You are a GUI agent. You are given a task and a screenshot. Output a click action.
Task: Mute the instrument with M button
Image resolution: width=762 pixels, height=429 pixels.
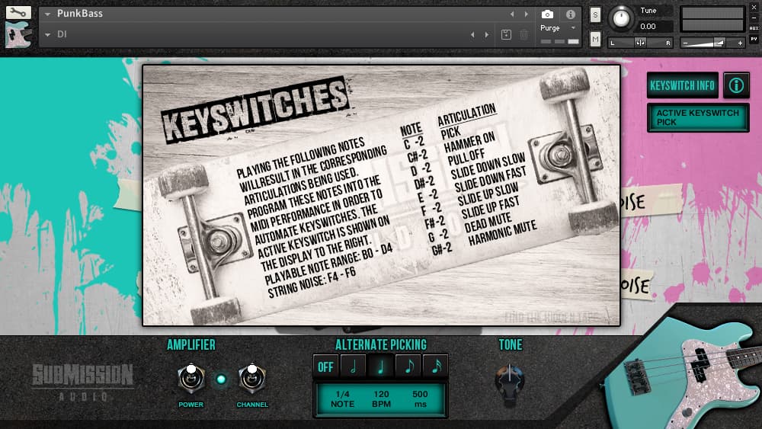click(x=595, y=39)
